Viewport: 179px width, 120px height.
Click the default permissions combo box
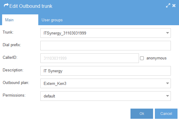click(105, 96)
